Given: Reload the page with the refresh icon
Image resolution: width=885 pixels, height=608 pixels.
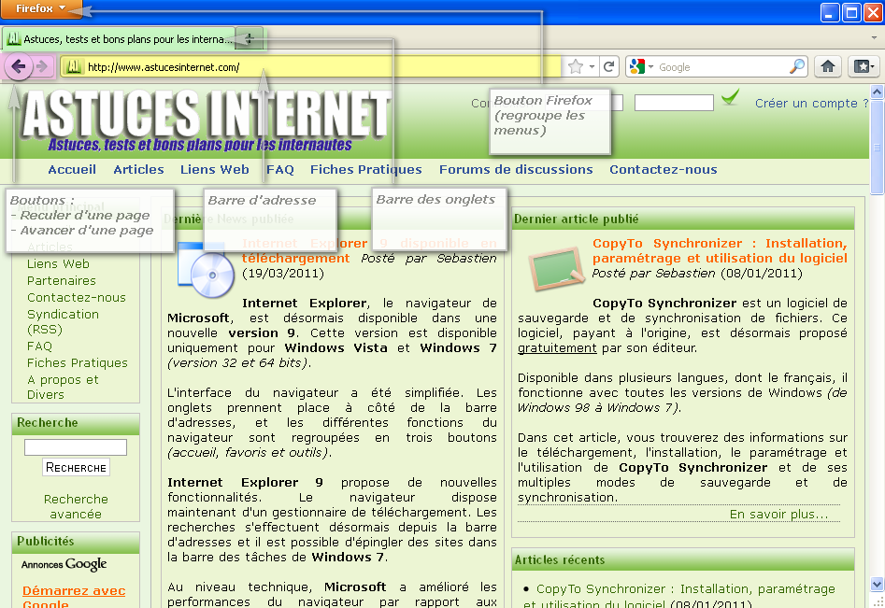Looking at the screenshot, I should [x=608, y=67].
